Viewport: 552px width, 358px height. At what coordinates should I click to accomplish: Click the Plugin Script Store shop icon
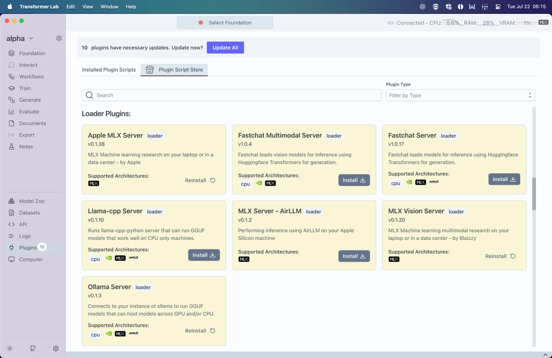pyautogui.click(x=150, y=69)
